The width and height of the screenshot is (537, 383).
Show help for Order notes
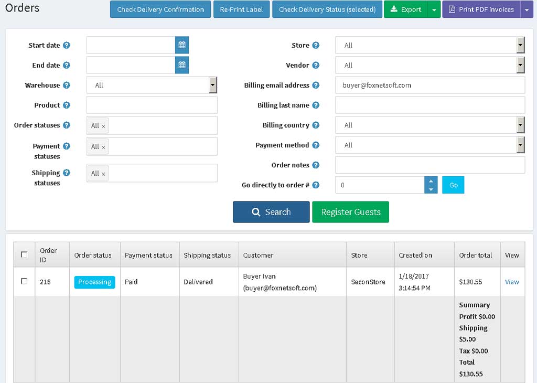[316, 165]
